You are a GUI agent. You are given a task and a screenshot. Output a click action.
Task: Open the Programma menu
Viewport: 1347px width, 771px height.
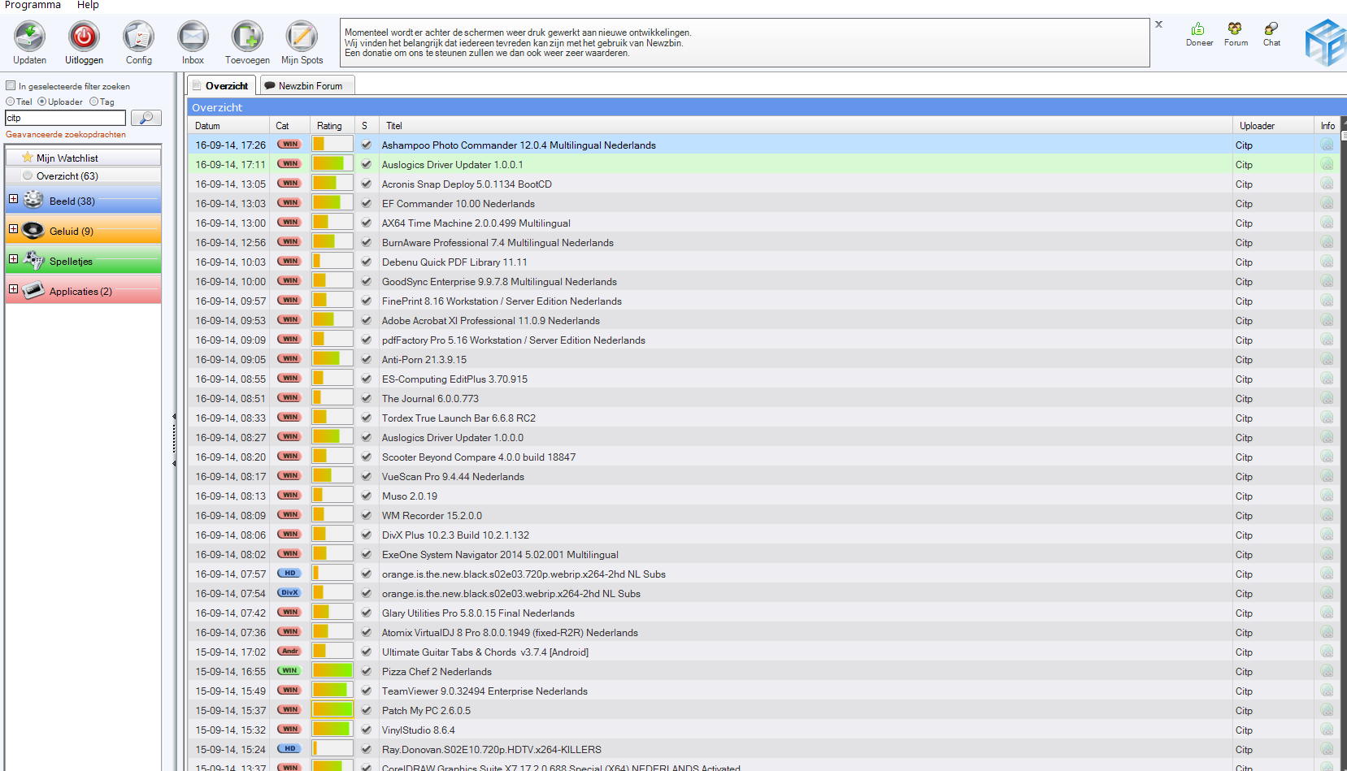[33, 6]
